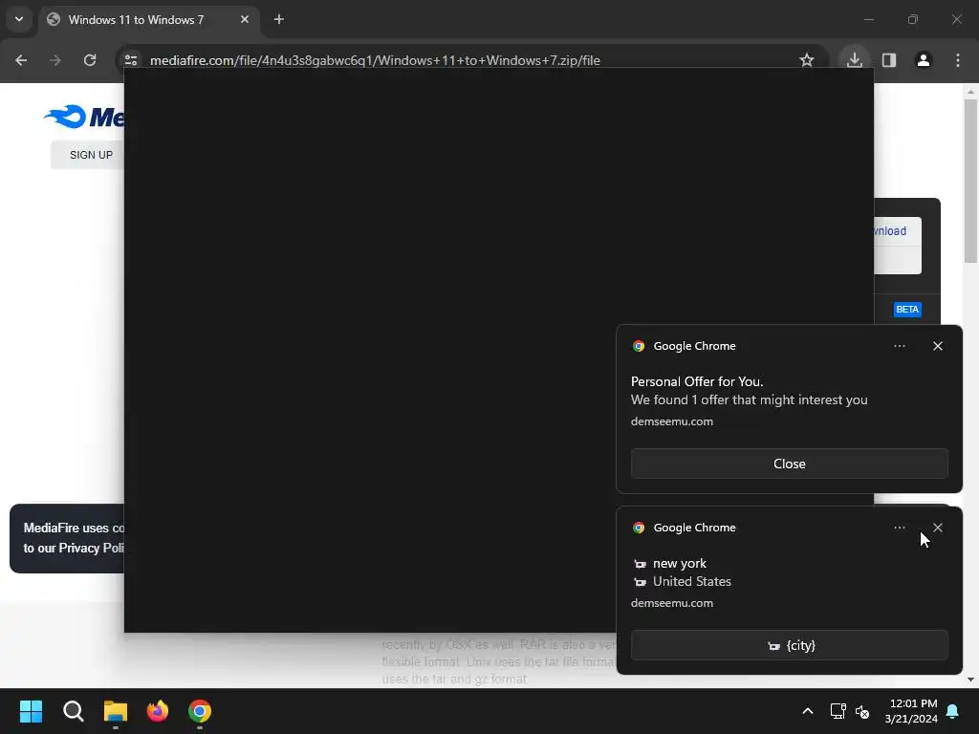Viewport: 979px width, 734px height.
Task: Open the Chrome profile icon
Action: [924, 60]
